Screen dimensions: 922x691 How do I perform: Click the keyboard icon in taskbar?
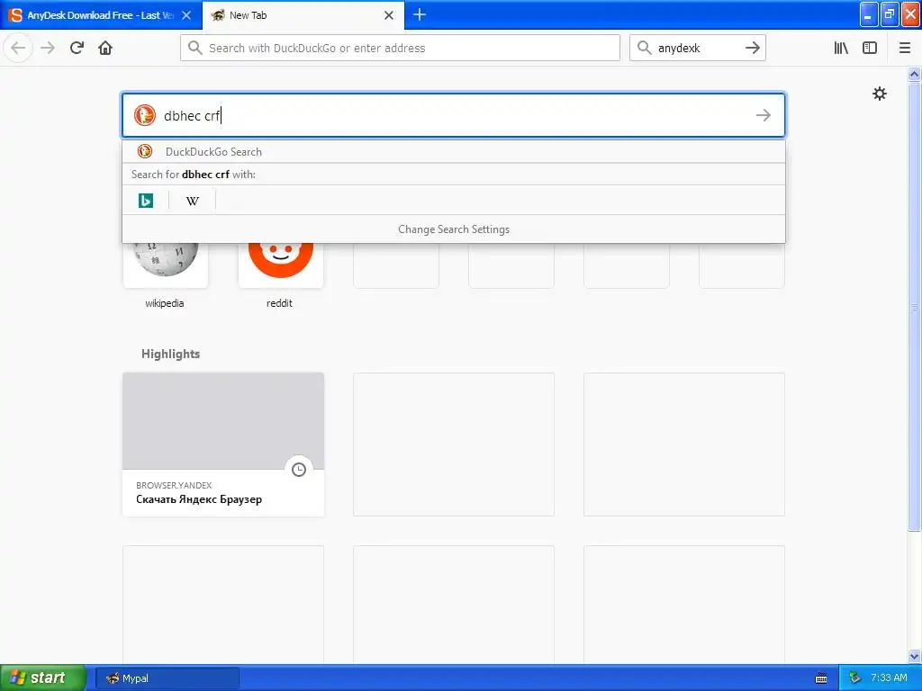coord(821,678)
